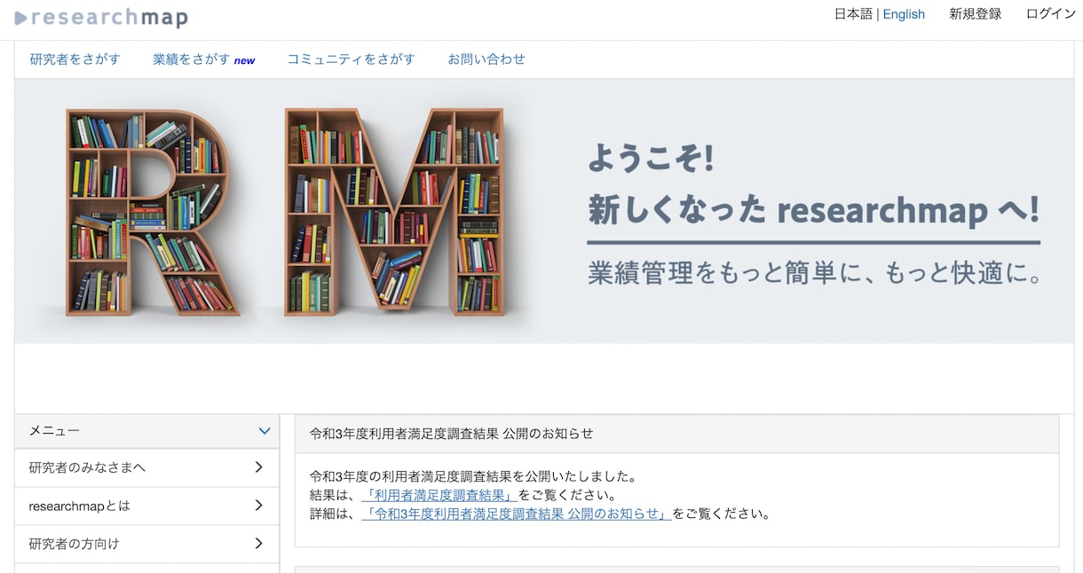This screenshot has height=573, width=1083.
Task: Open コミュニティをさがす menu item
Action: pos(351,59)
